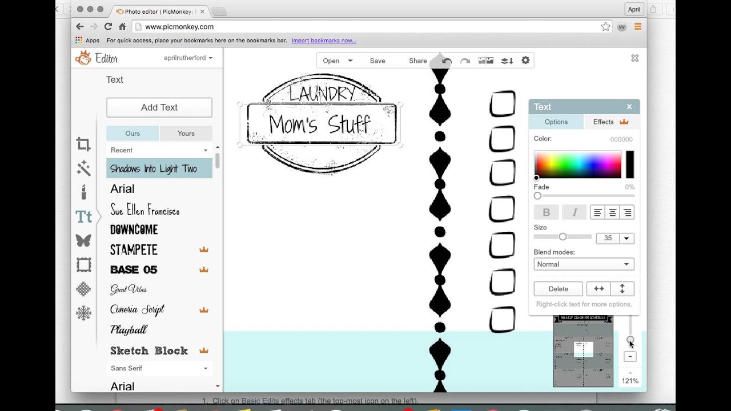731x411 pixels.
Task: Expand the Sans Serif font category dropdown
Action: click(159, 368)
